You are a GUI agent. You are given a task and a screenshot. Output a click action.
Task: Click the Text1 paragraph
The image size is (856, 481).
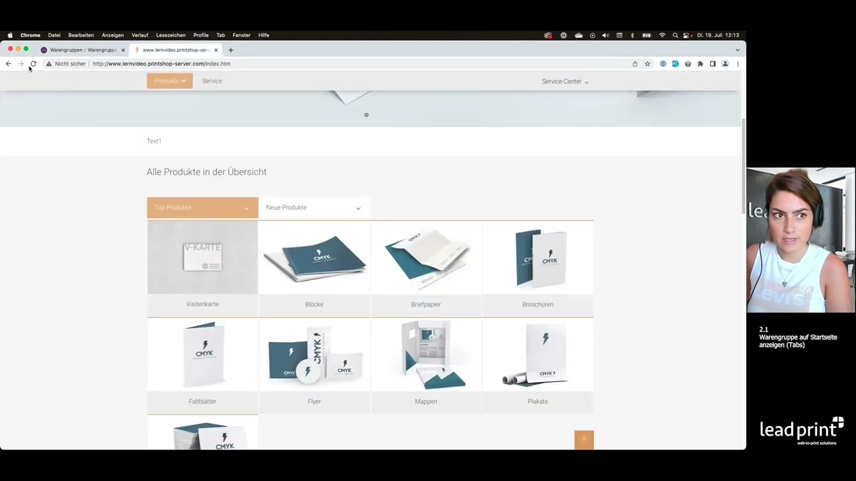[154, 141]
